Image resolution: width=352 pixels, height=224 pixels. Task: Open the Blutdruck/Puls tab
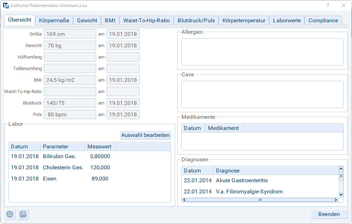(196, 21)
